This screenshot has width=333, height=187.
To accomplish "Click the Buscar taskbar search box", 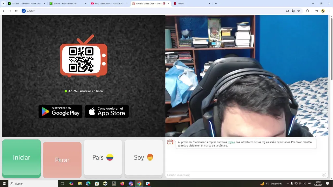I will (33, 184).
